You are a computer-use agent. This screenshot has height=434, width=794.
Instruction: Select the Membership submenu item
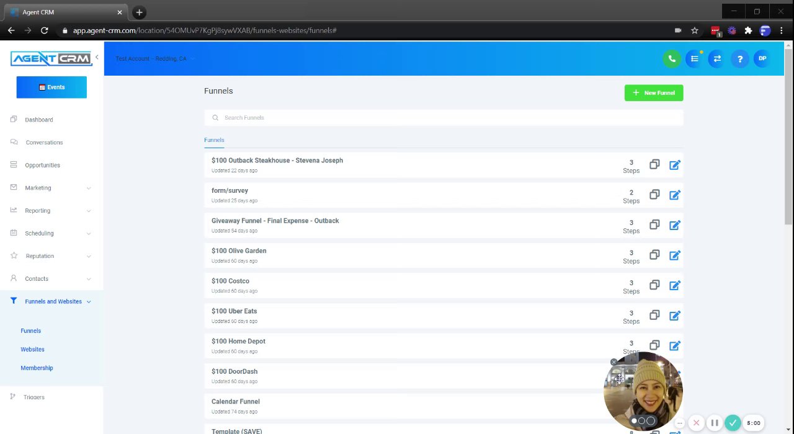(x=37, y=368)
